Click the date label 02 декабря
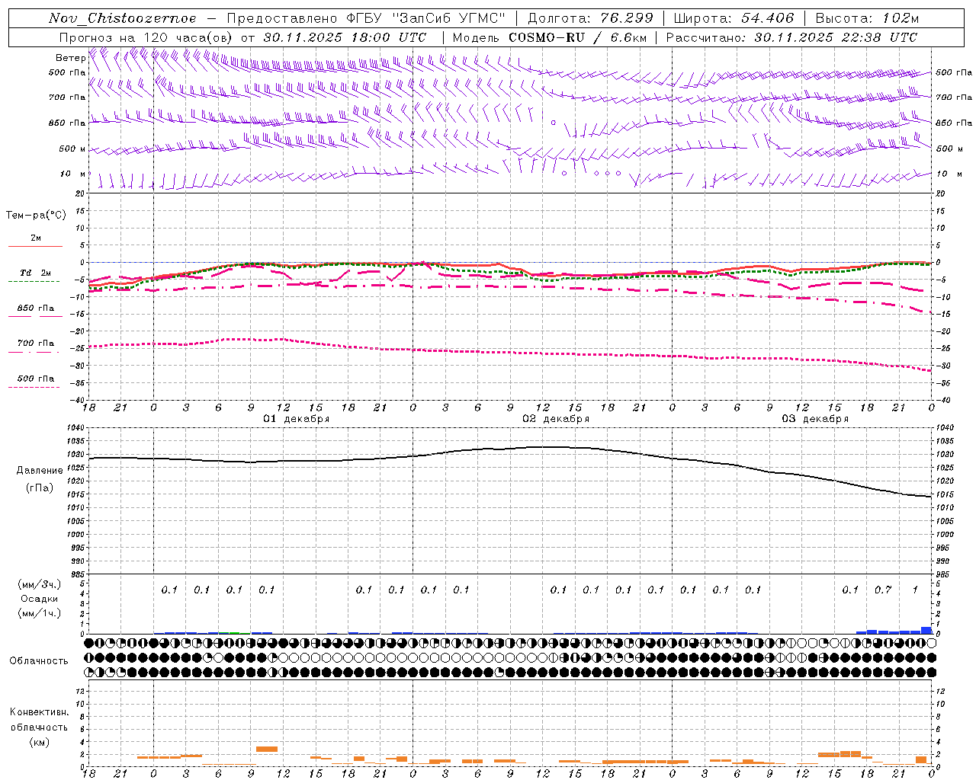 tap(556, 419)
